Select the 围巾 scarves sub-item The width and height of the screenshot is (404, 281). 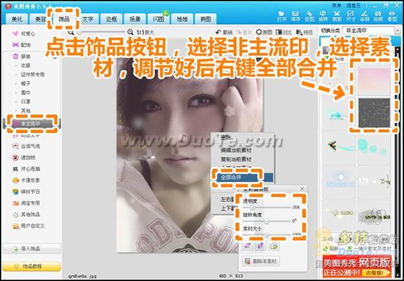(26, 93)
